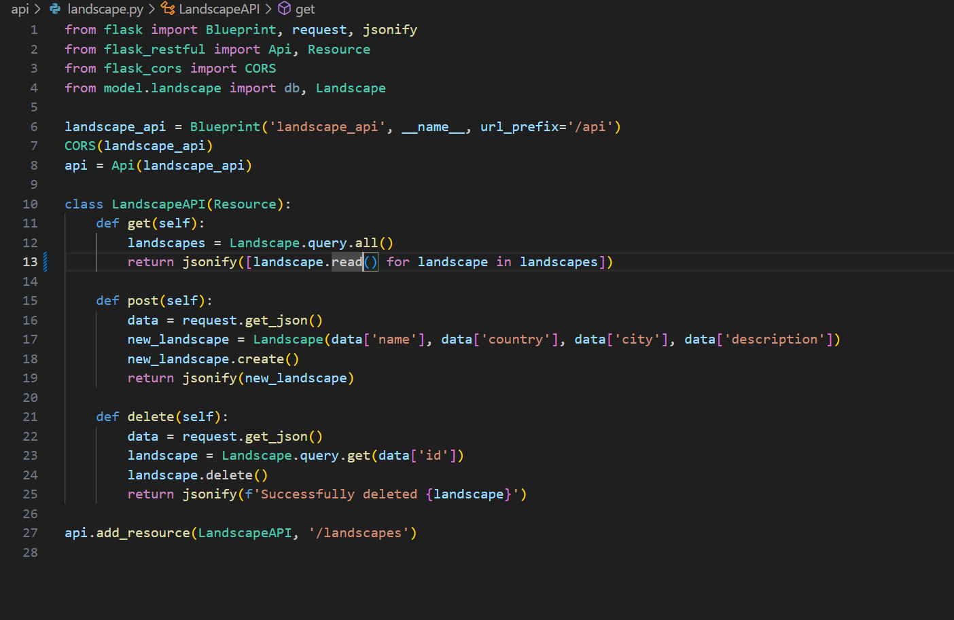
Task: Click 'jsonify(new_landscape)' on line 19
Action: 268,378
